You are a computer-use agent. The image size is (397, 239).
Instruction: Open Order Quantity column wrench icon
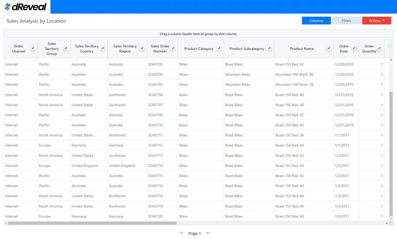coord(379,48)
